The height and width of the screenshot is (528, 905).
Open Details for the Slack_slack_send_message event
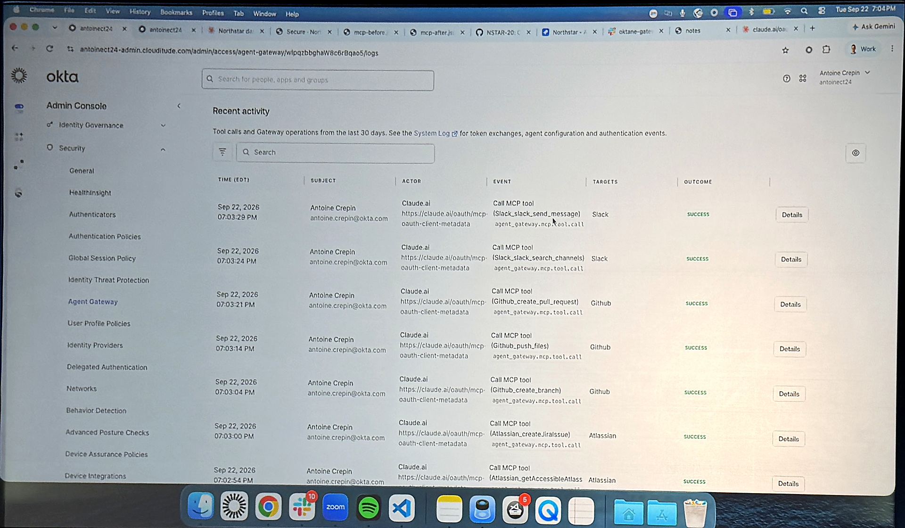pyautogui.click(x=792, y=215)
